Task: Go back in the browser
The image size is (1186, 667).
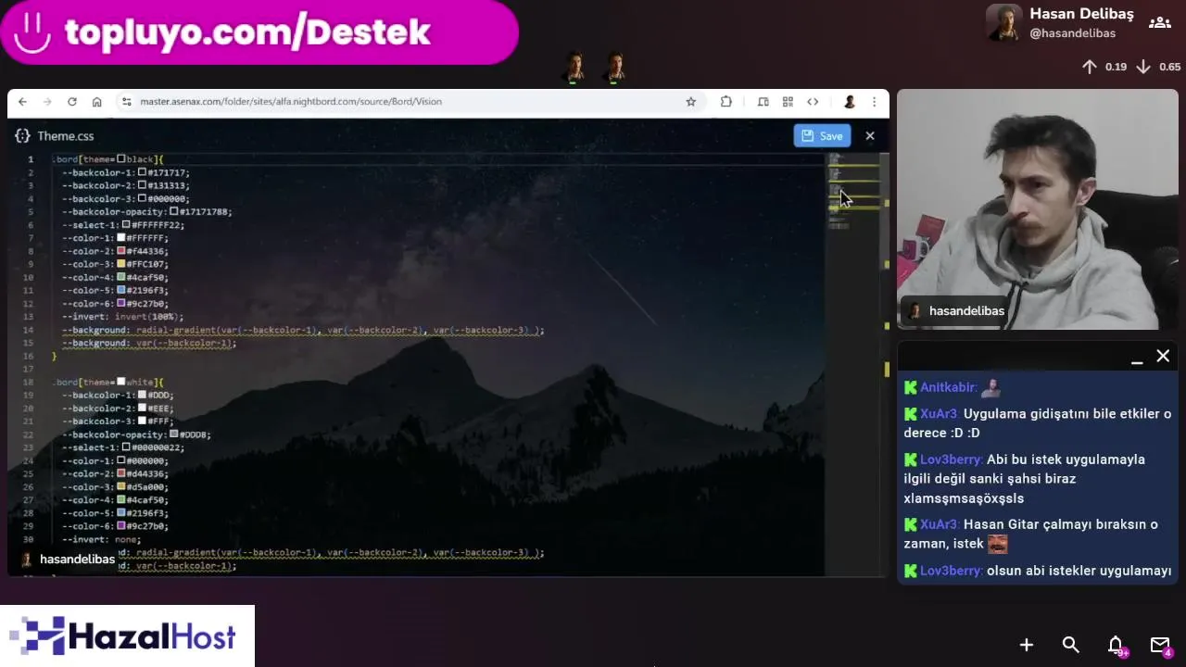Action: tap(22, 102)
